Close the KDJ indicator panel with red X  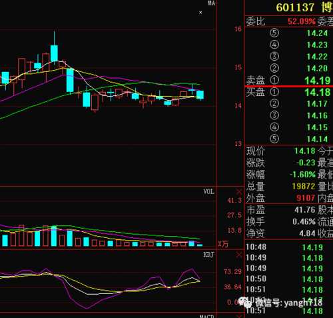[239, 255]
